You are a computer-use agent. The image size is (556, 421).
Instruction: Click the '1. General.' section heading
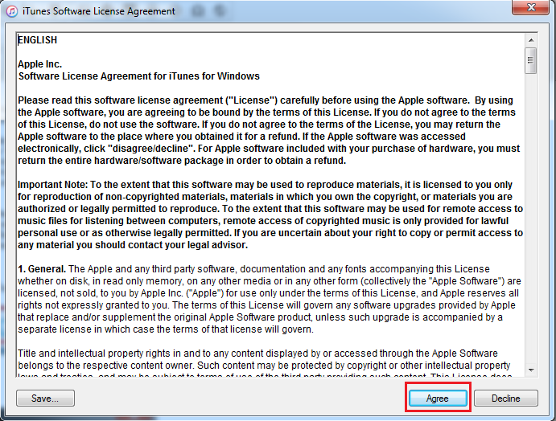(x=42, y=268)
